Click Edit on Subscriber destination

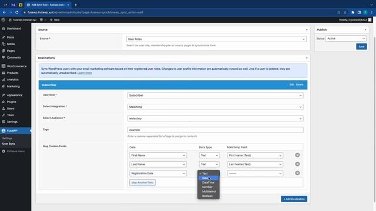point(291,84)
